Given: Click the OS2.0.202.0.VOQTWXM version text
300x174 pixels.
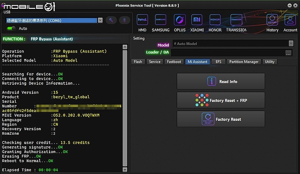Looking at the screenshot, I should point(76,115).
